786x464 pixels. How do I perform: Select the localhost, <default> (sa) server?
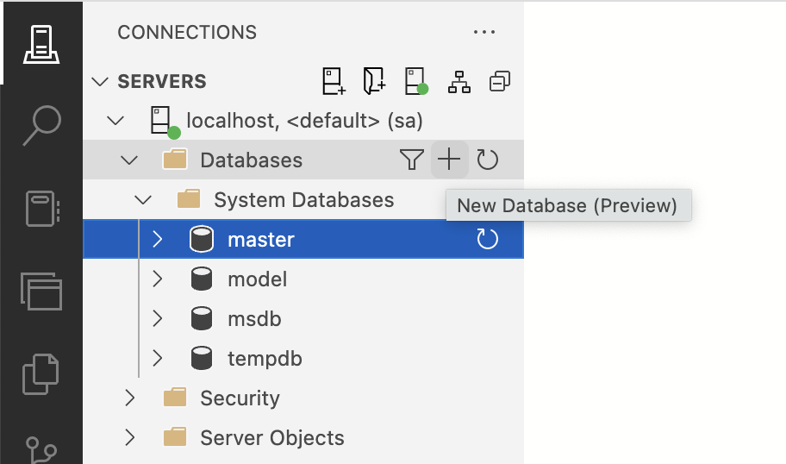tap(305, 121)
